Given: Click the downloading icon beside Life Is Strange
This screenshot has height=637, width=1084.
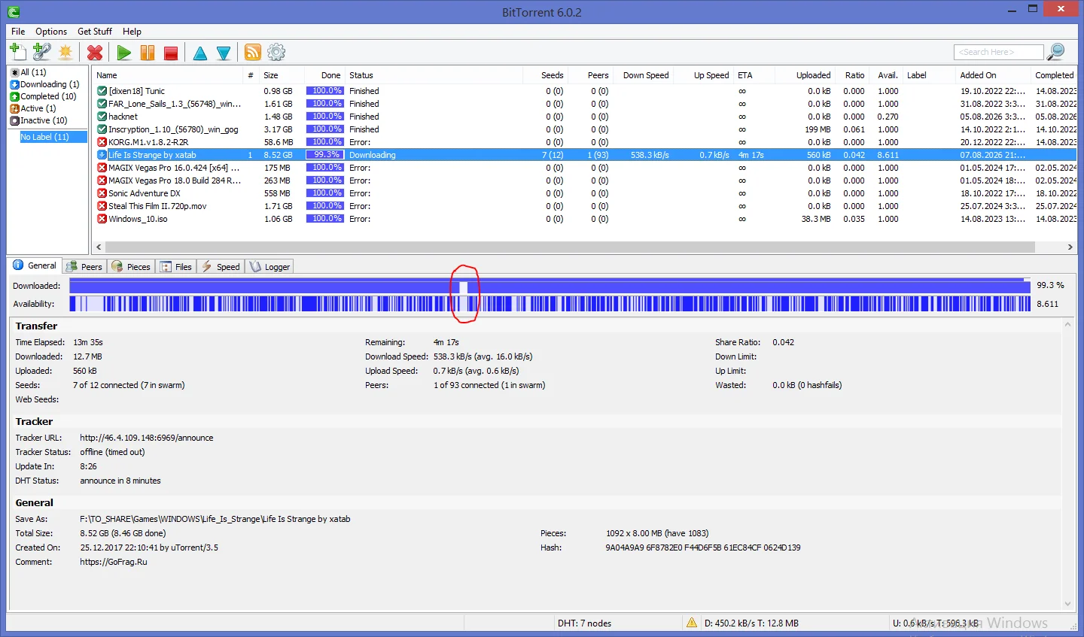Looking at the screenshot, I should [x=102, y=155].
